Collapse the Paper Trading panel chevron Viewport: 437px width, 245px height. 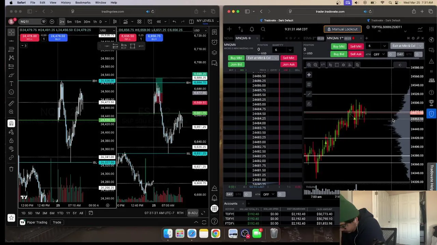click(x=196, y=223)
